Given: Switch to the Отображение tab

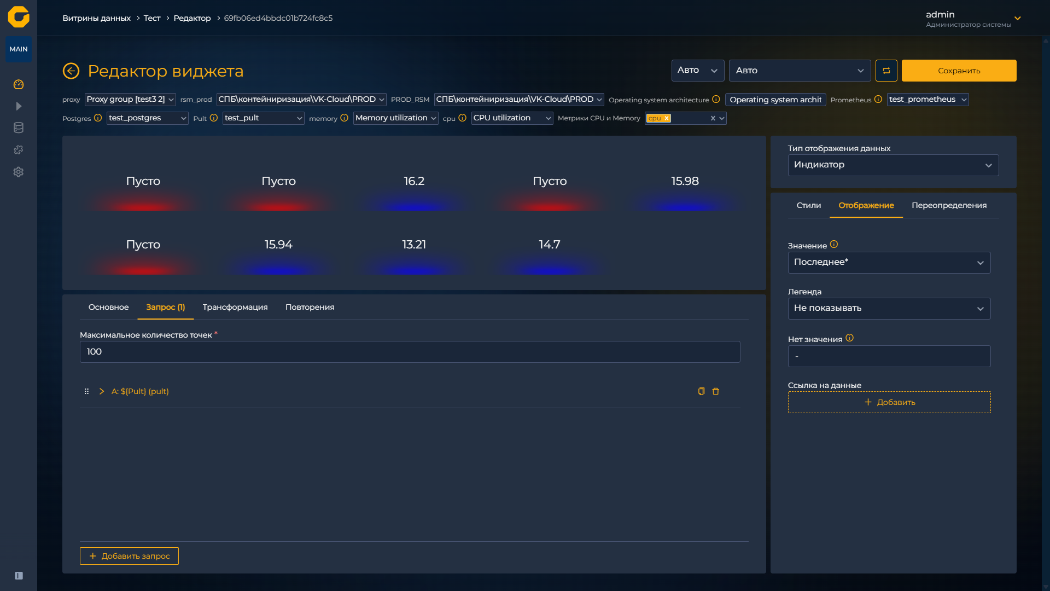Looking at the screenshot, I should [866, 206].
